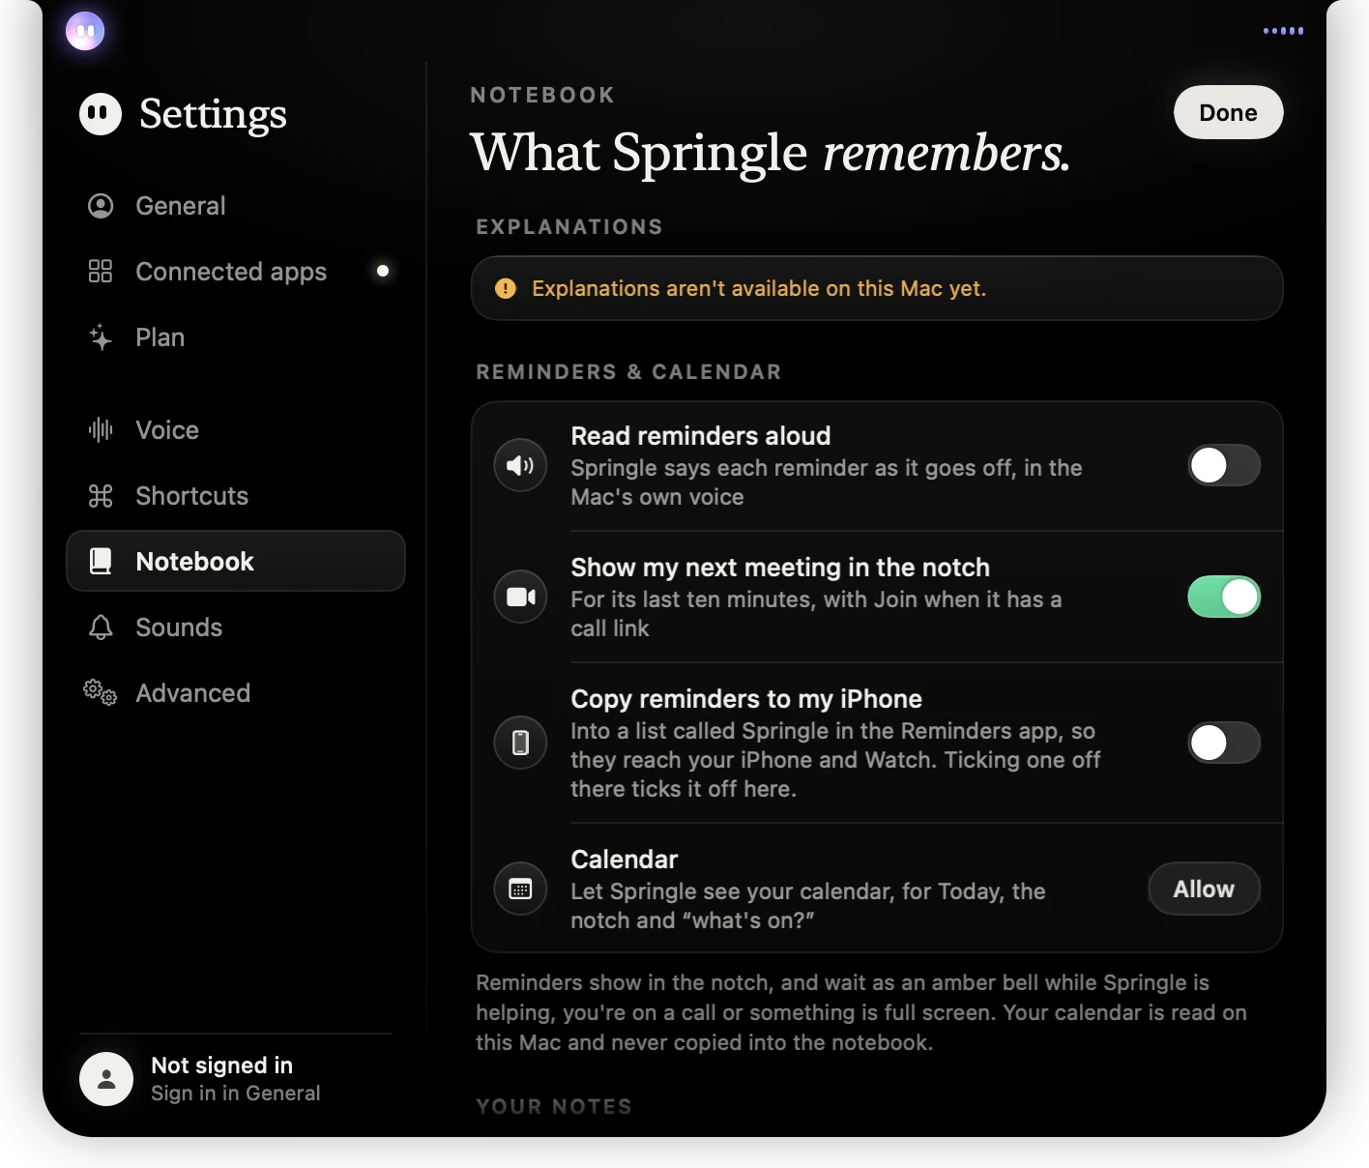Click the iPhone icon beside Copy reminders
This screenshot has width=1369, height=1168.
[x=521, y=743]
